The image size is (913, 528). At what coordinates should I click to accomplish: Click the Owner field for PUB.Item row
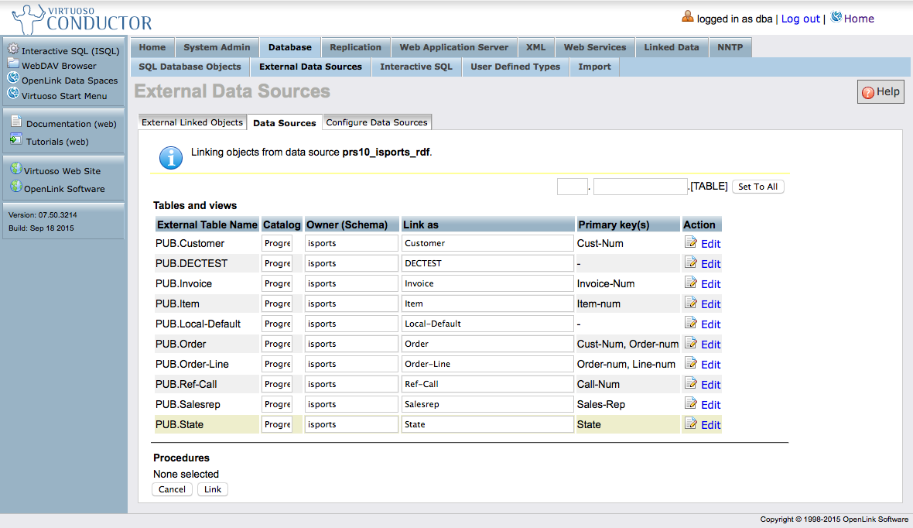click(x=350, y=303)
